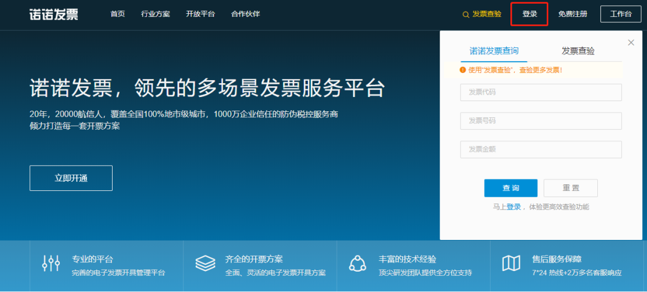Open the 首页 menu item
Viewport: 647px width, 292px height.
117,14
